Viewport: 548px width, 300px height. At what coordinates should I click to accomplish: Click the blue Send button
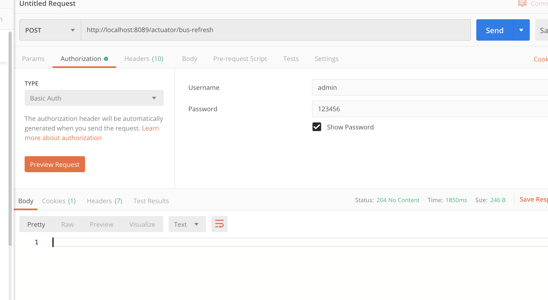pos(494,30)
